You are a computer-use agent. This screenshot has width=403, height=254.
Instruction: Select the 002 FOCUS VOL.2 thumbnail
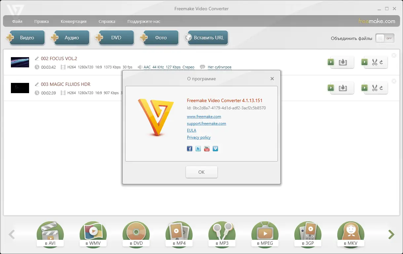click(20, 62)
